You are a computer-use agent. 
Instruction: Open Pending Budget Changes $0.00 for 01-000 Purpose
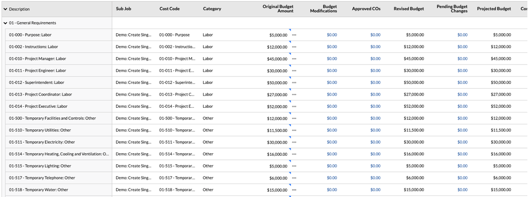coord(462,35)
